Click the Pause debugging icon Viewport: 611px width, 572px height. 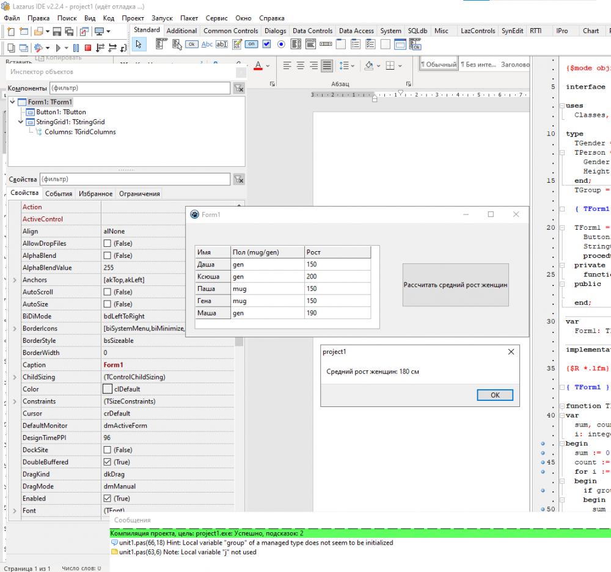pyautogui.click(x=76, y=47)
